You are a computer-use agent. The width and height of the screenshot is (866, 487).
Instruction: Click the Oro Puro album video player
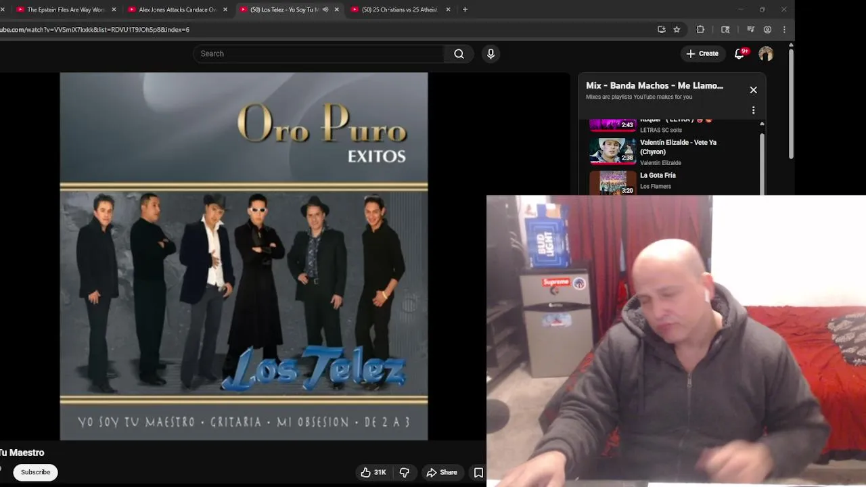pyautogui.click(x=244, y=256)
